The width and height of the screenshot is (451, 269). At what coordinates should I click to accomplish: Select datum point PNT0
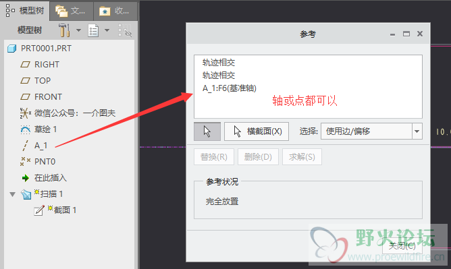45,162
